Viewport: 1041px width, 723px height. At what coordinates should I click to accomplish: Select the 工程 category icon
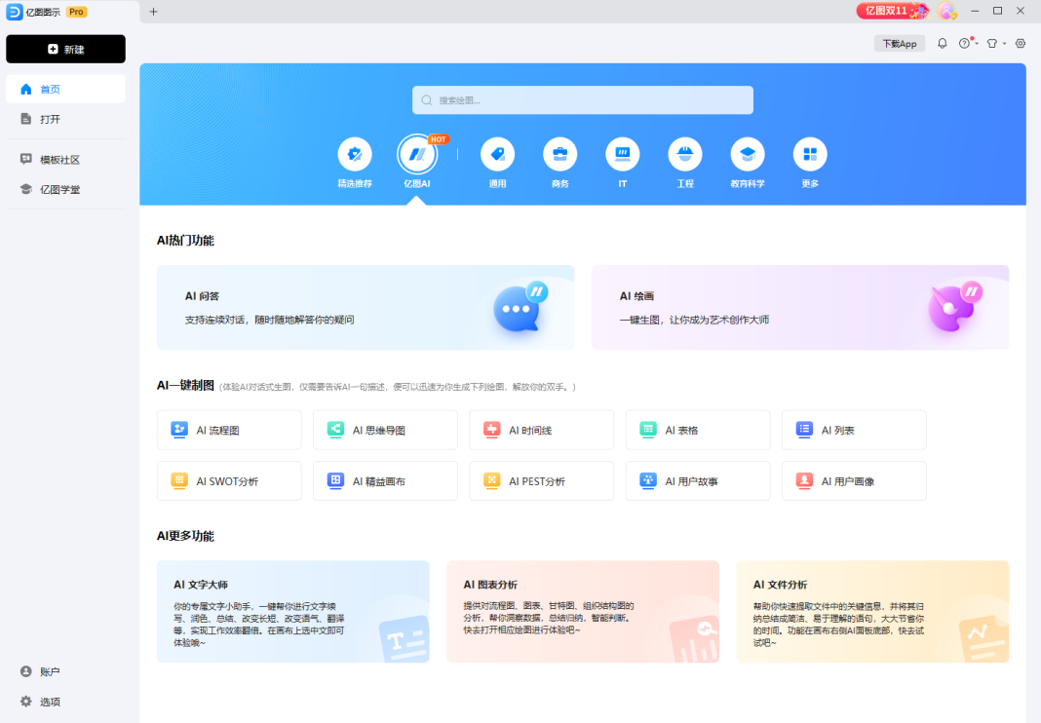[684, 154]
